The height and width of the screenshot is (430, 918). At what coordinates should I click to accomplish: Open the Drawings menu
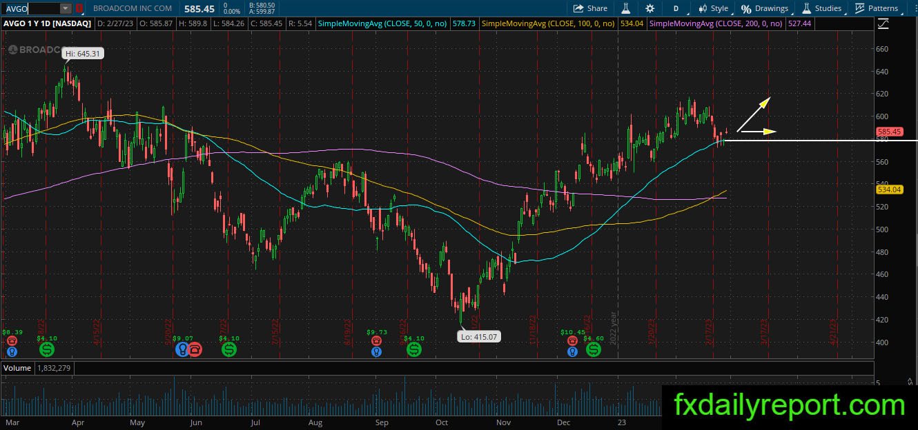tap(765, 8)
